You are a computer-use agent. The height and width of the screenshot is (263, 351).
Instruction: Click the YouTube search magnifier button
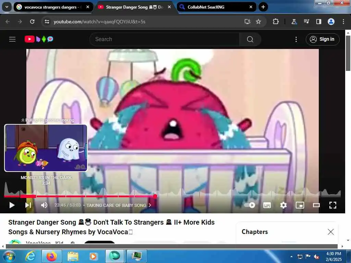[250, 39]
